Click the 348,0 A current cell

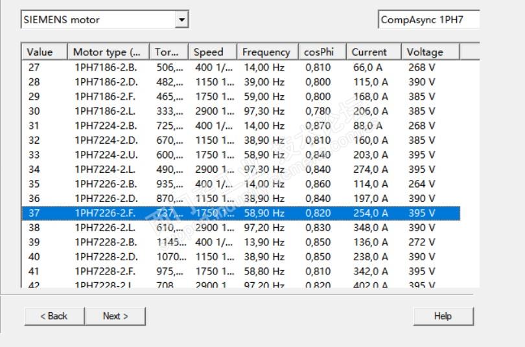[371, 228]
